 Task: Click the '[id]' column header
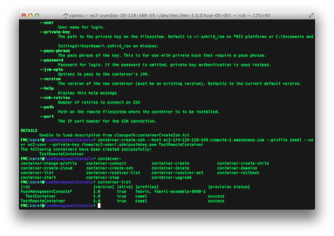click(25, 187)
